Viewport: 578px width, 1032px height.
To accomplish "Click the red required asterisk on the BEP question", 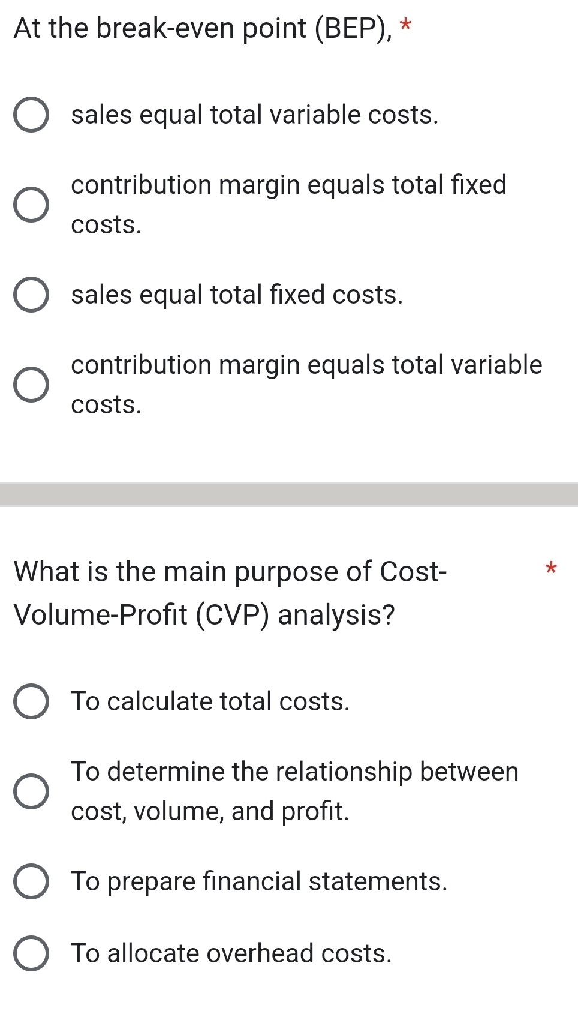I will click(406, 26).
